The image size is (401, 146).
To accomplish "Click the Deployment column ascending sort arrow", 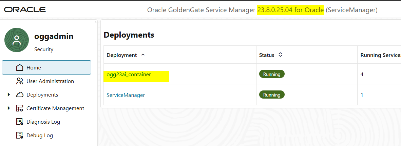I will point(143,55).
